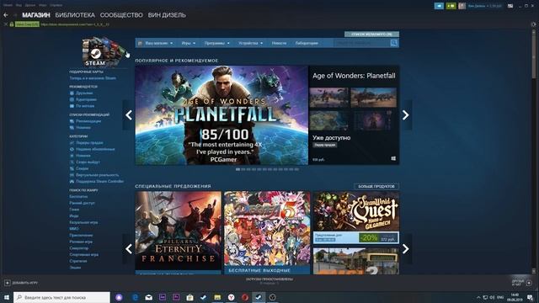This screenshot has width=539, height=303.
Task: Click the По меткам tag icon
Action: tap(72, 106)
